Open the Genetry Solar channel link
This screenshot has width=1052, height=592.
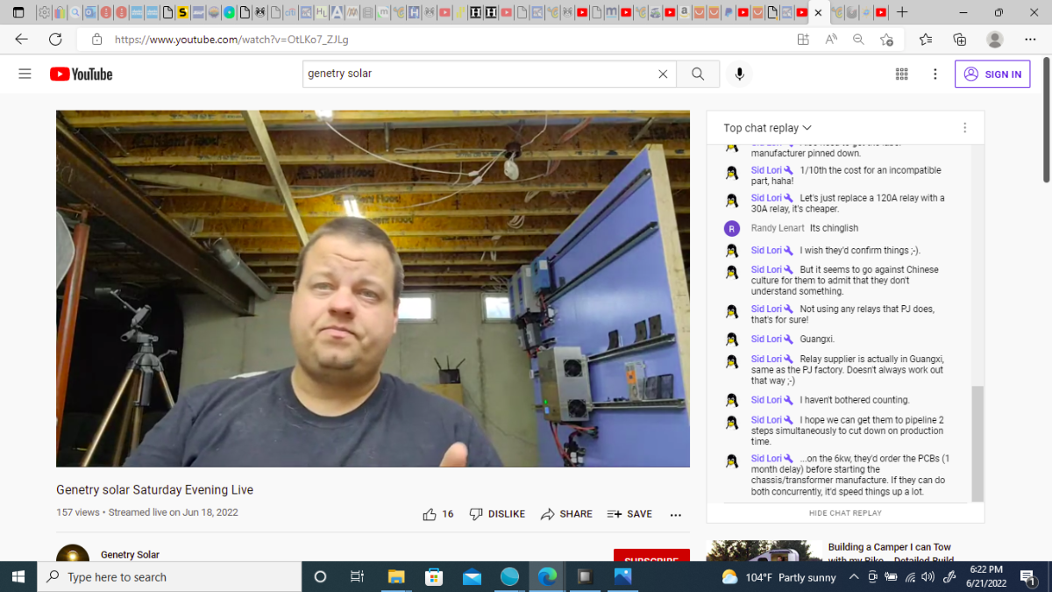tap(130, 554)
